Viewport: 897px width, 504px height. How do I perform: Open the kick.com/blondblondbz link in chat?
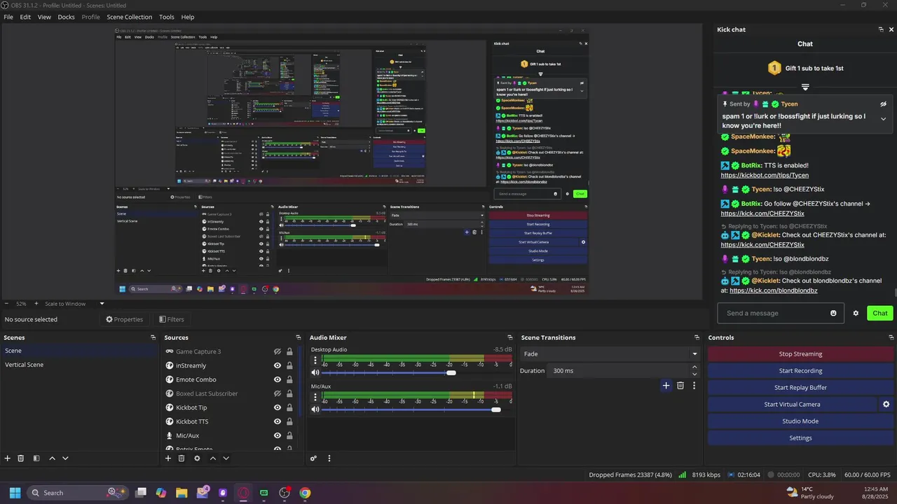tap(773, 290)
